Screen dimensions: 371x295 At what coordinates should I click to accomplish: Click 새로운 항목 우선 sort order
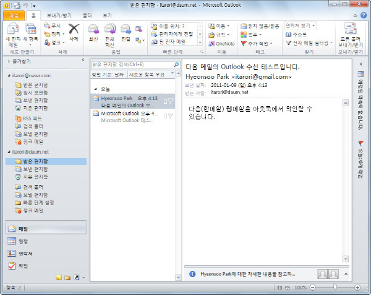pos(147,75)
